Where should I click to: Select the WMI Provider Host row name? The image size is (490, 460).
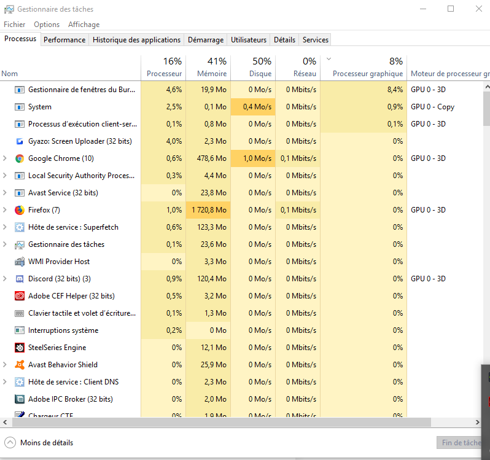point(59,262)
